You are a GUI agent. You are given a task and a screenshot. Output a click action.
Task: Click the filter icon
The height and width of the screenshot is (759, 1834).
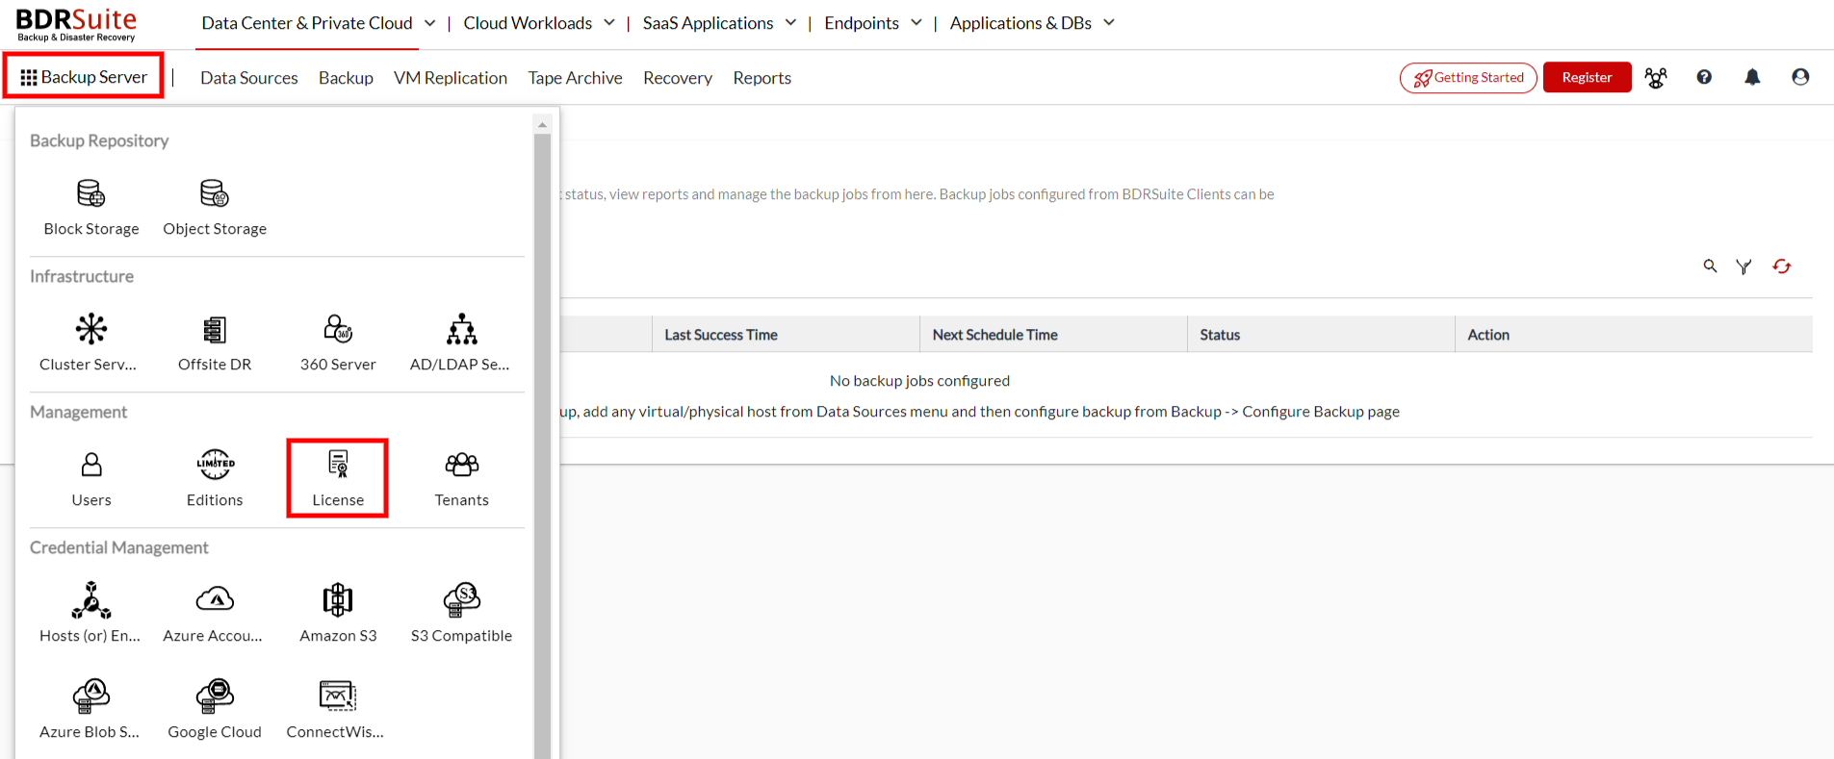click(1744, 266)
